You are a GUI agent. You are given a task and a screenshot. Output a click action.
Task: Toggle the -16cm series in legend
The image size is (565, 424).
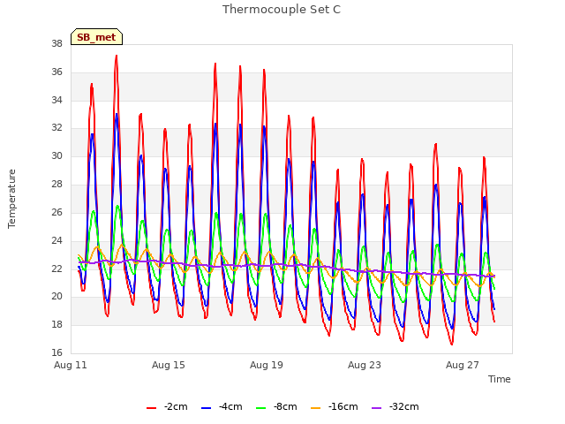(x=334, y=407)
